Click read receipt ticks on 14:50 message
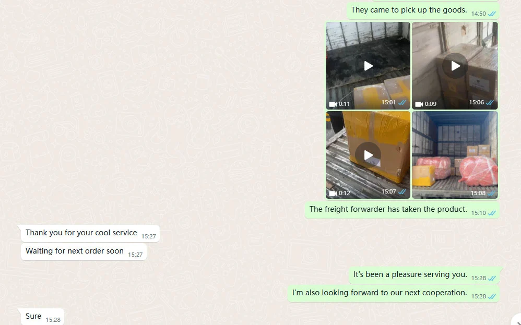This screenshot has width=521, height=325. pyautogui.click(x=492, y=14)
